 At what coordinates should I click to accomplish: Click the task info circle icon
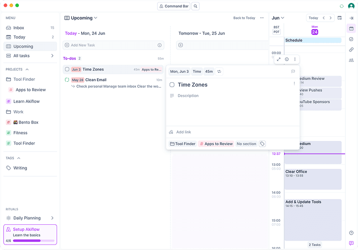[x=287, y=59]
